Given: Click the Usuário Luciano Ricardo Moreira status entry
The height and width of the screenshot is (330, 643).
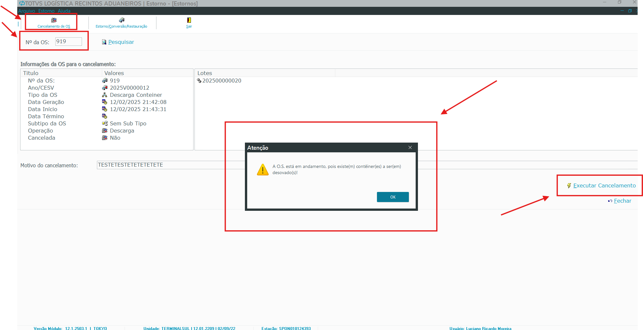Looking at the screenshot, I should coord(480,328).
